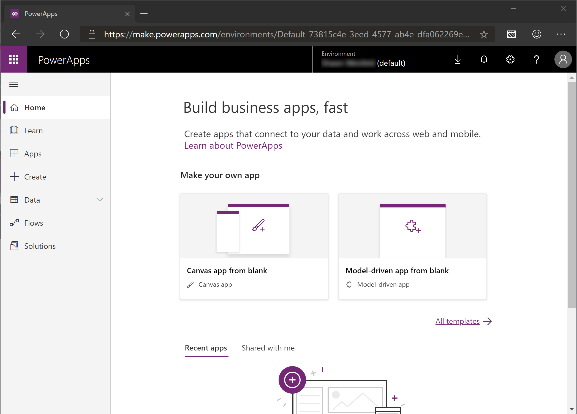577x414 pixels.
Task: Select Apps in the left sidebar
Action: click(x=32, y=153)
